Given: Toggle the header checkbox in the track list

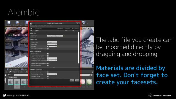Looking at the screenshot, I should 31,29.
